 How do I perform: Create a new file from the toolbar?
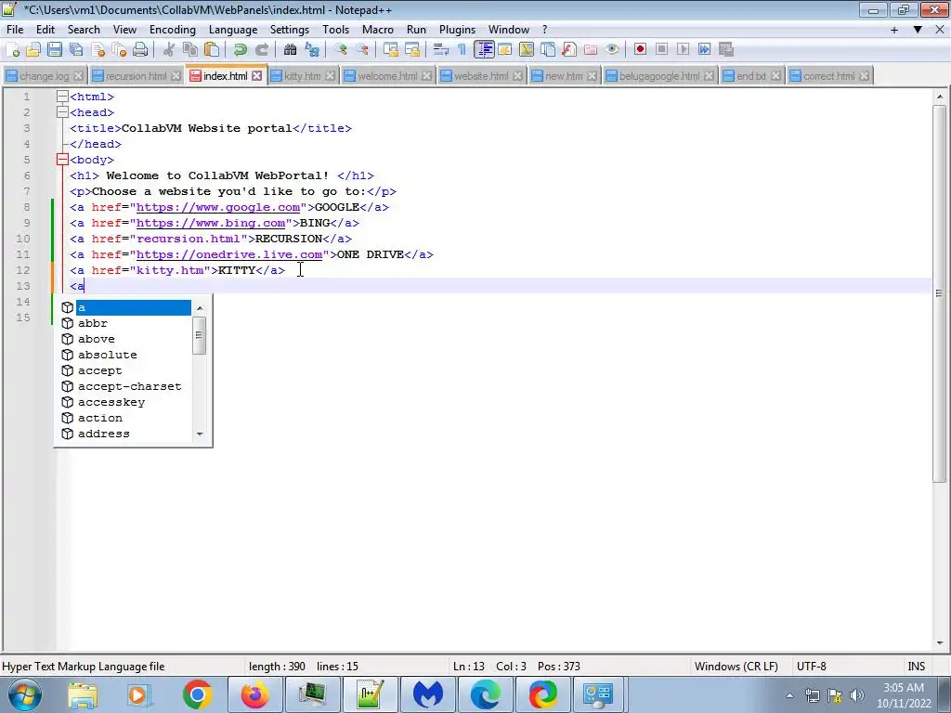pyautogui.click(x=13, y=50)
